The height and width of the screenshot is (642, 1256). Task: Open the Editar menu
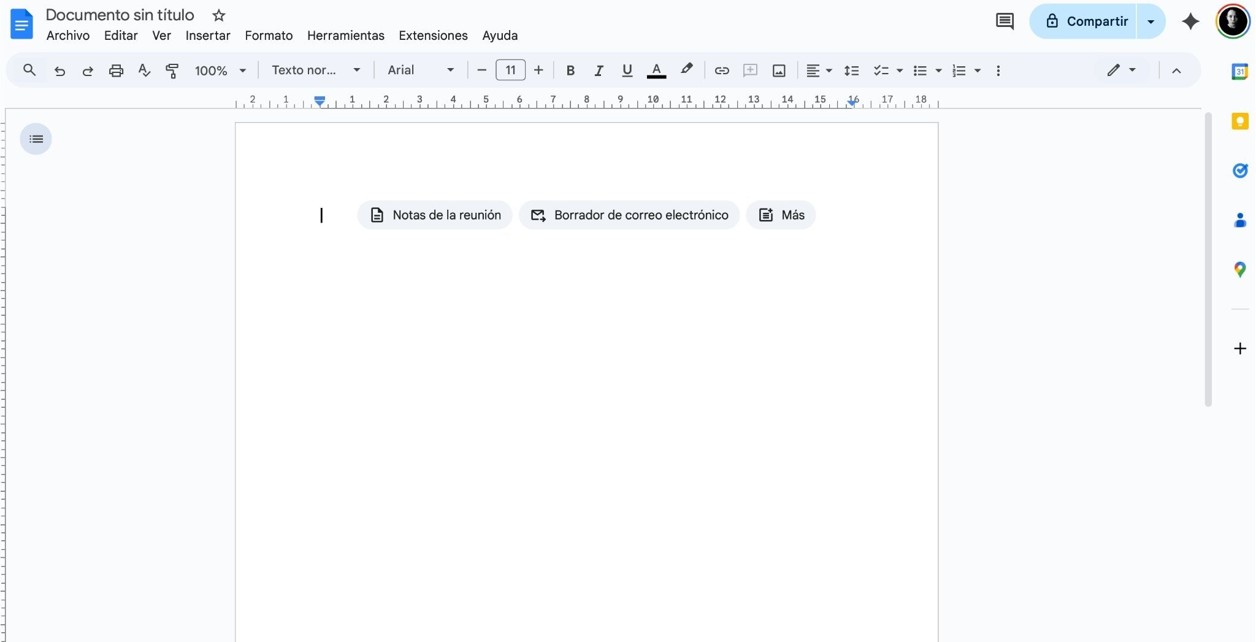121,36
